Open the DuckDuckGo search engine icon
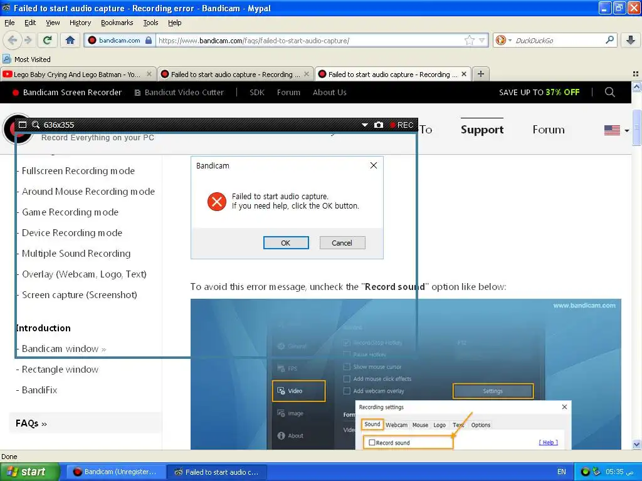Screen dimensions: 642x481 click(x=500, y=40)
